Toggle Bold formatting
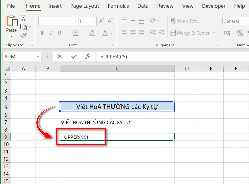The image size is (249, 184). tap(42, 33)
